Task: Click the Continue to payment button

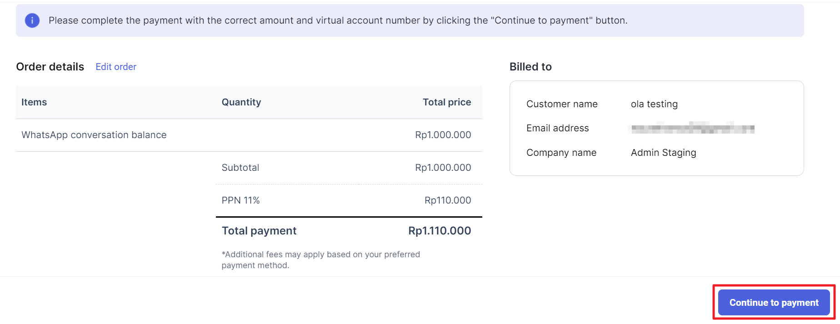Action: click(x=774, y=303)
